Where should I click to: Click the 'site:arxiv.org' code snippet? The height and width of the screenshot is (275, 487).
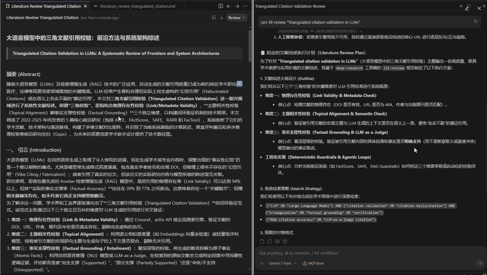(x=293, y=30)
